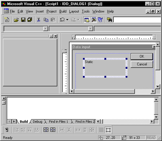Open the Layout menu
Screen dimensions: 162x141
74,11
